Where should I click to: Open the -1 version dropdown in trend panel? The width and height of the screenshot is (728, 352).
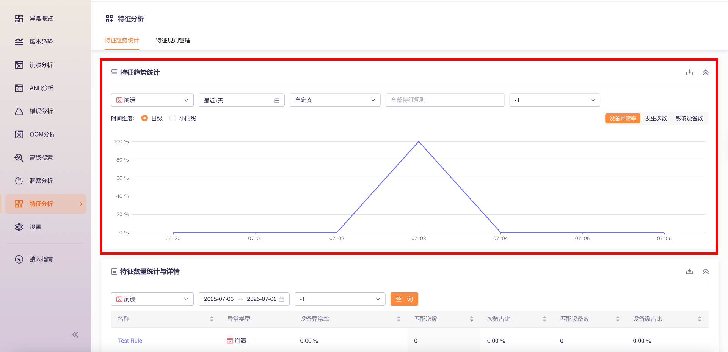point(554,100)
